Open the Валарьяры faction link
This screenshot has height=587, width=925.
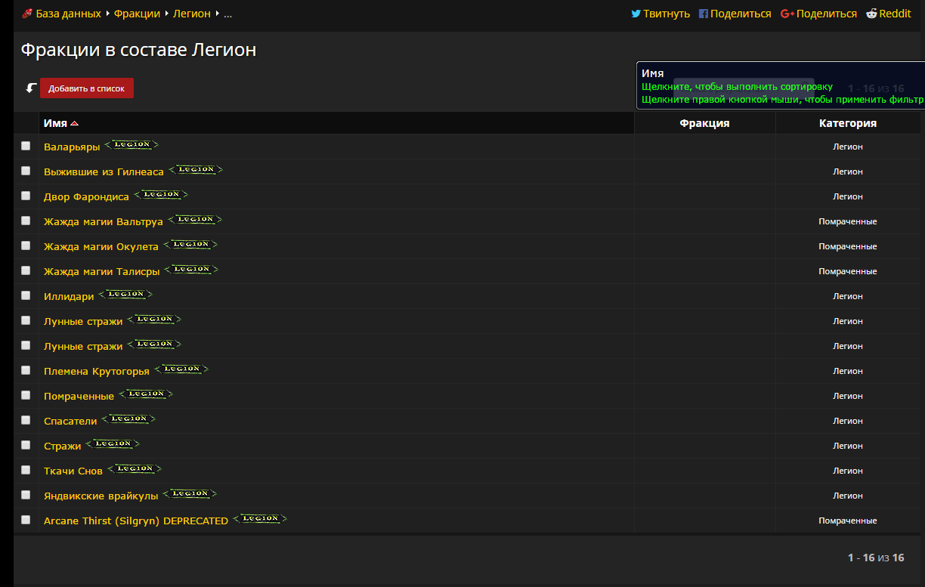coord(72,147)
